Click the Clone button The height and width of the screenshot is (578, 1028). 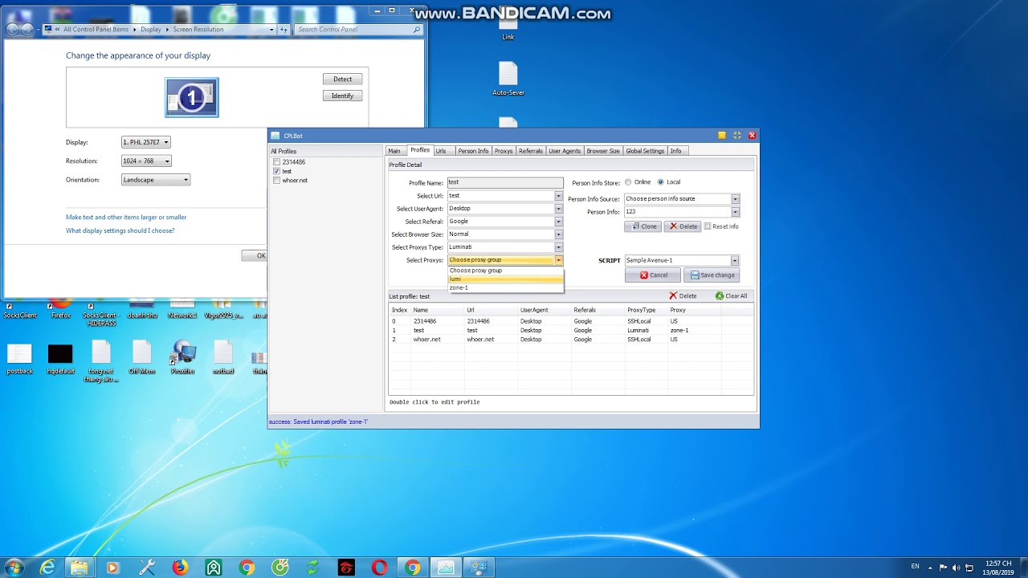pos(642,226)
